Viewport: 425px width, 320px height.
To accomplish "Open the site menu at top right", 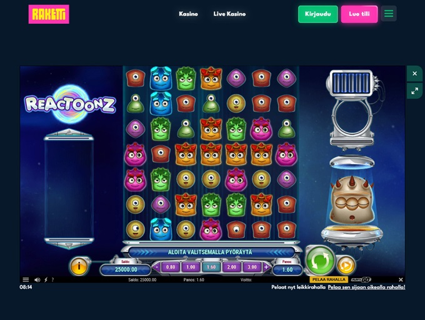I will click(389, 14).
